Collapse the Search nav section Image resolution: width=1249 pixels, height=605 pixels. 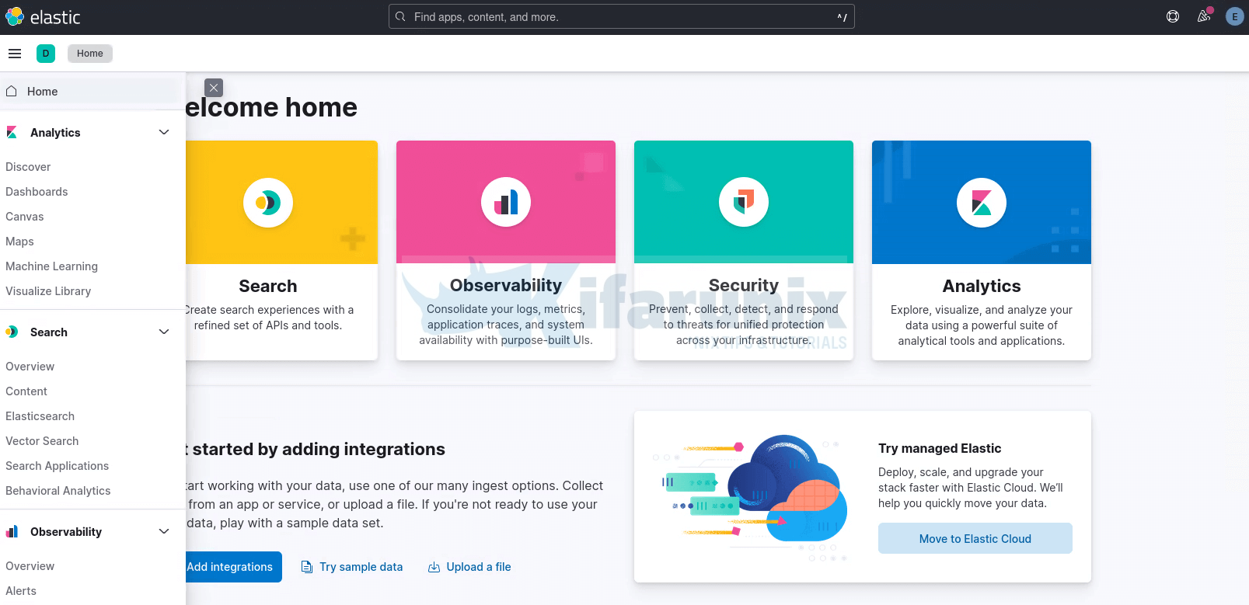pos(164,332)
